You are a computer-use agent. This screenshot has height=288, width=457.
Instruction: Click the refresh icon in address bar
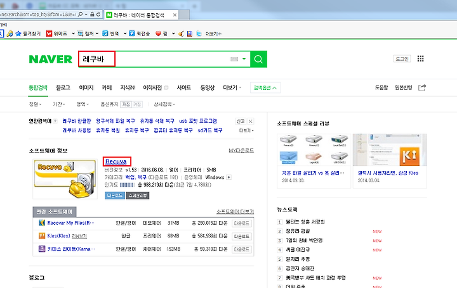coord(98,14)
